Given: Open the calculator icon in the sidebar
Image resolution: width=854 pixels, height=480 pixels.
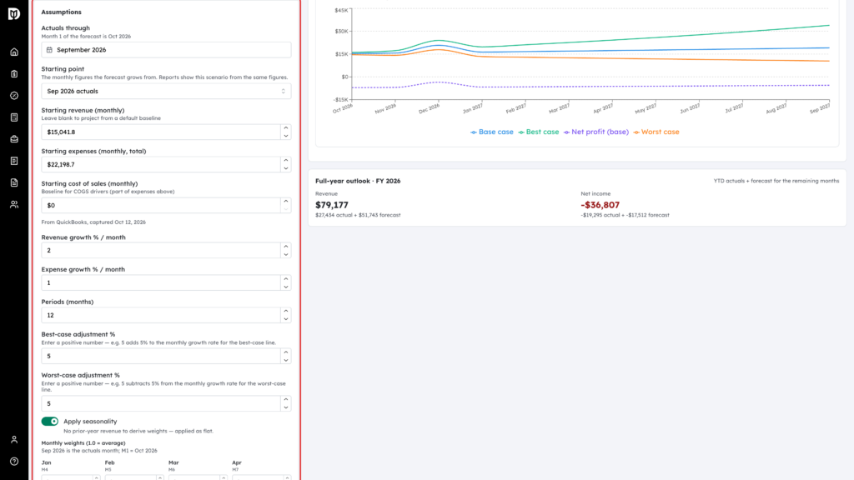Looking at the screenshot, I should click(x=14, y=117).
